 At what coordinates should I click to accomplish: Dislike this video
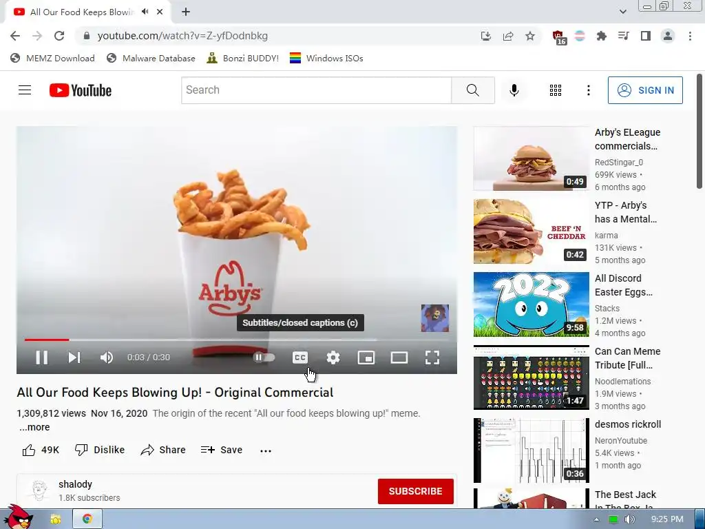pyautogui.click(x=100, y=450)
